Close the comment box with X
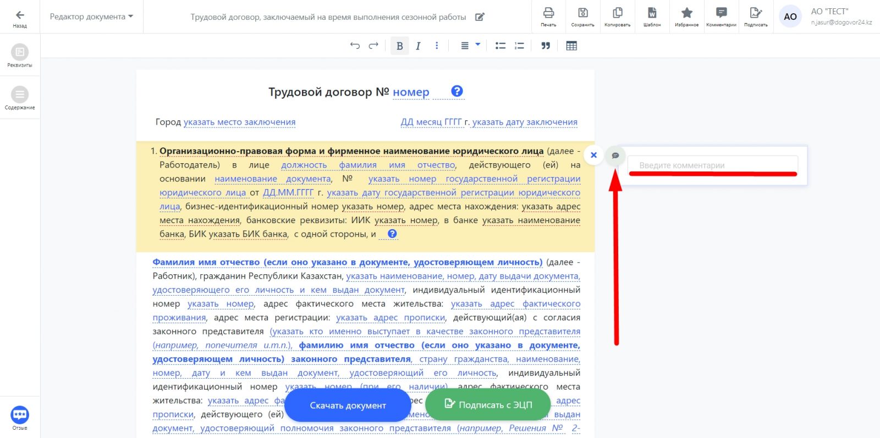Viewport: 880px width, 438px height. point(593,155)
